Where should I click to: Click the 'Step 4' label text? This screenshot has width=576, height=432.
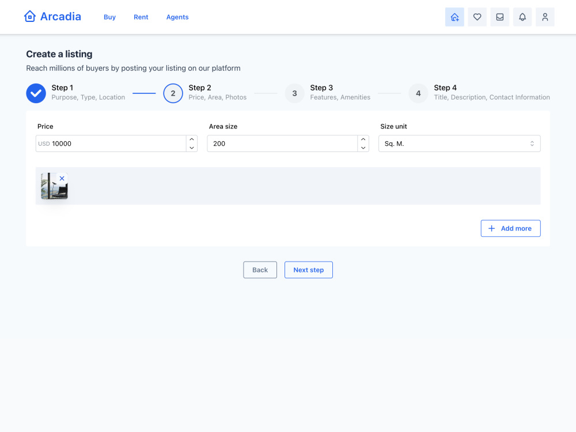[x=445, y=88]
